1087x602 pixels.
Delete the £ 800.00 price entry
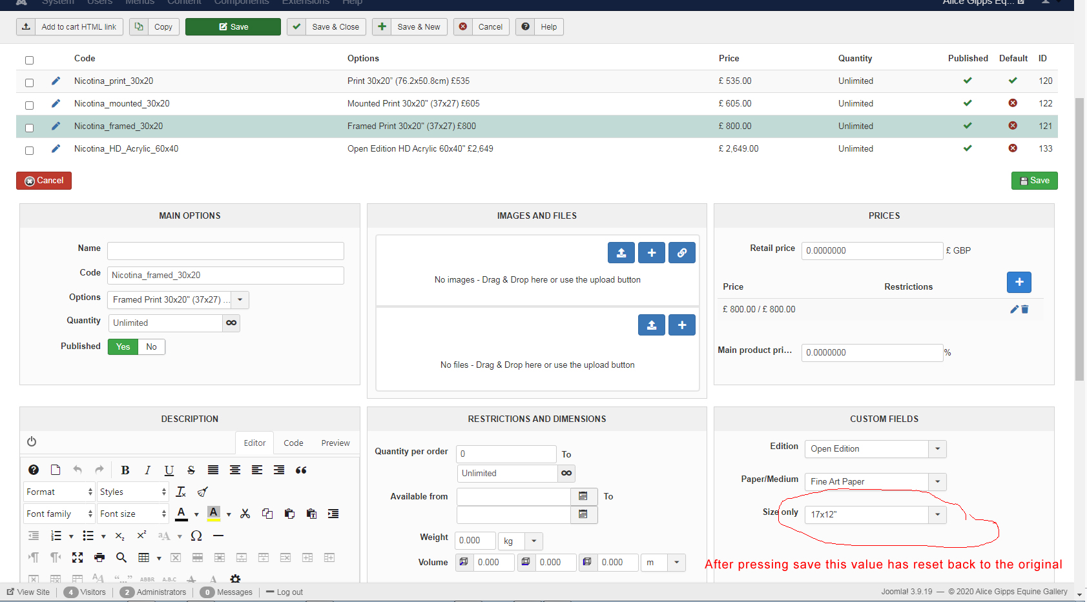pos(1025,309)
